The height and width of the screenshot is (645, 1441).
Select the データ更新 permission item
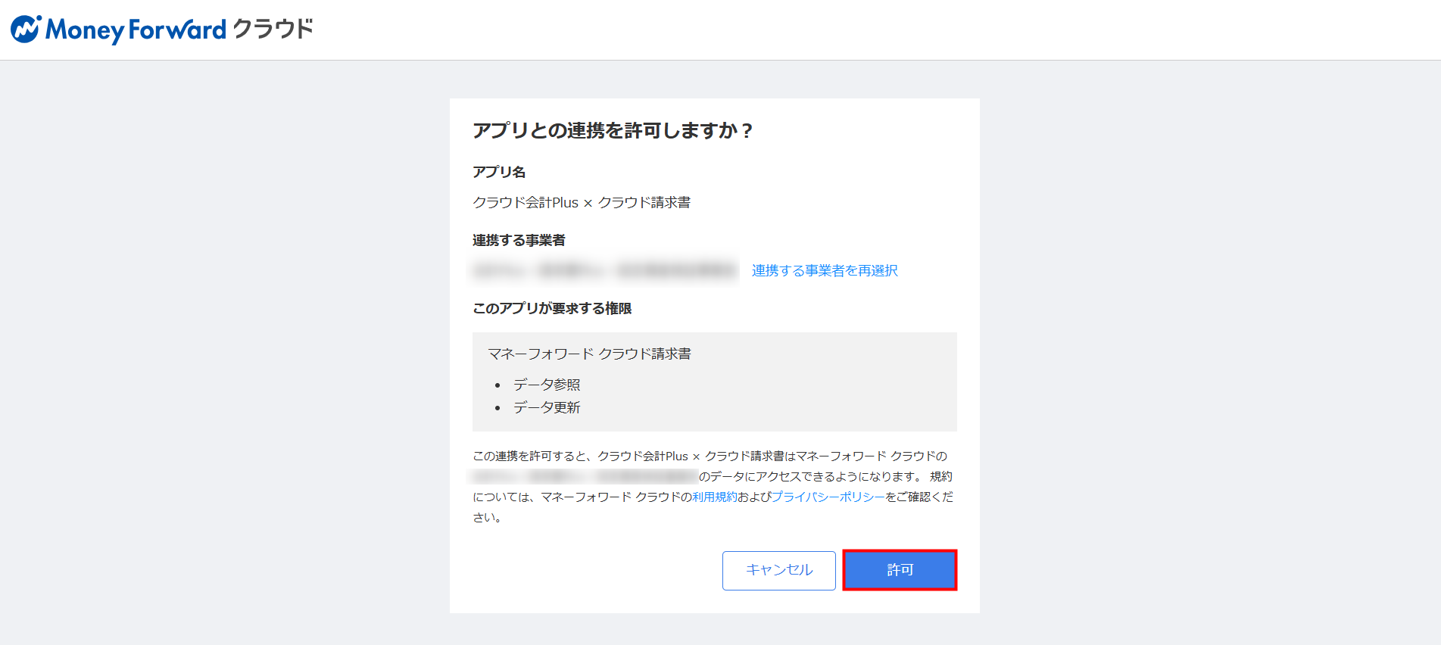coord(547,408)
